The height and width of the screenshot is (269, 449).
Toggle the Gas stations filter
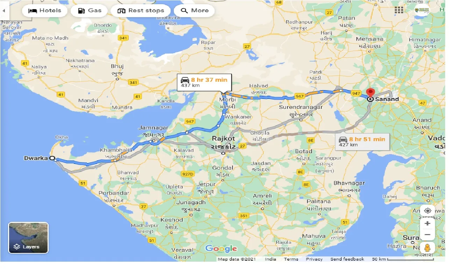coord(89,10)
